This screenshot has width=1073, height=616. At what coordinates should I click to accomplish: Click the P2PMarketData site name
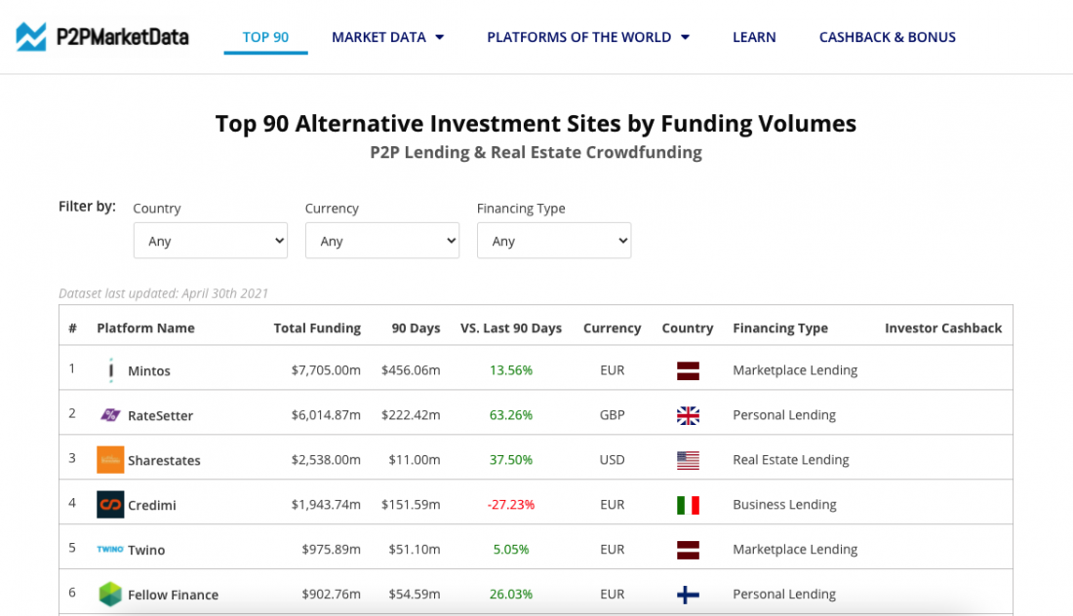[123, 37]
